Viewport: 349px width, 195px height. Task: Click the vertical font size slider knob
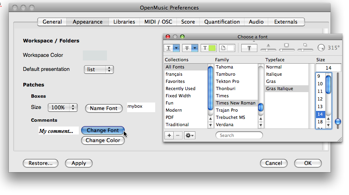click(338, 121)
